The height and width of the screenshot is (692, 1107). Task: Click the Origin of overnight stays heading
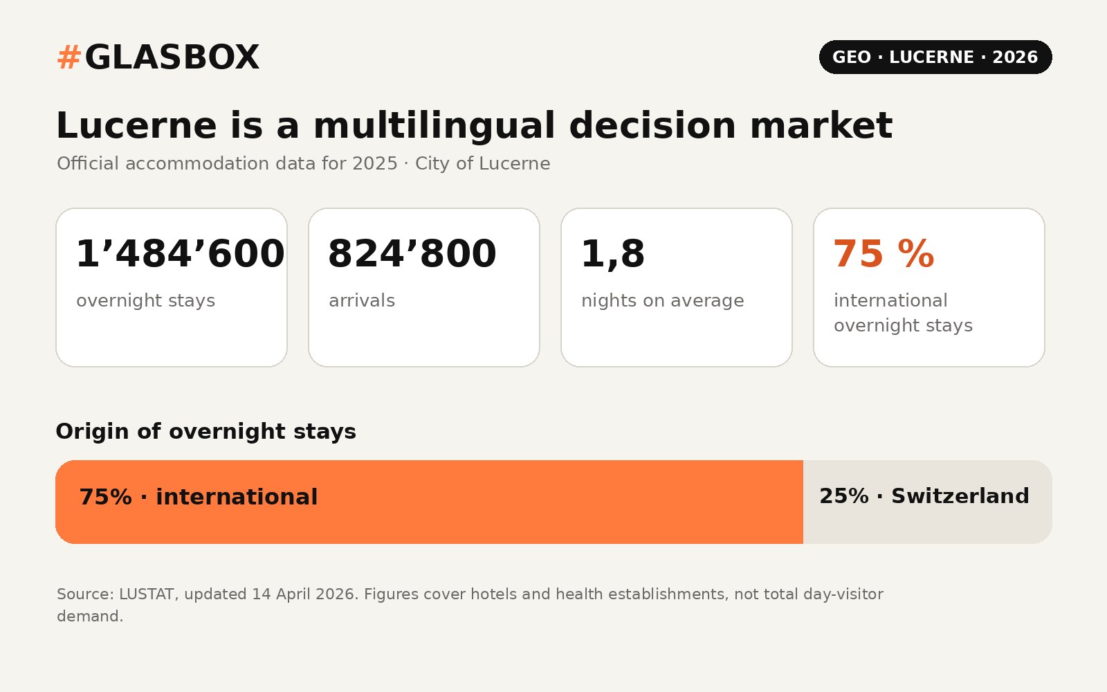[x=206, y=432]
